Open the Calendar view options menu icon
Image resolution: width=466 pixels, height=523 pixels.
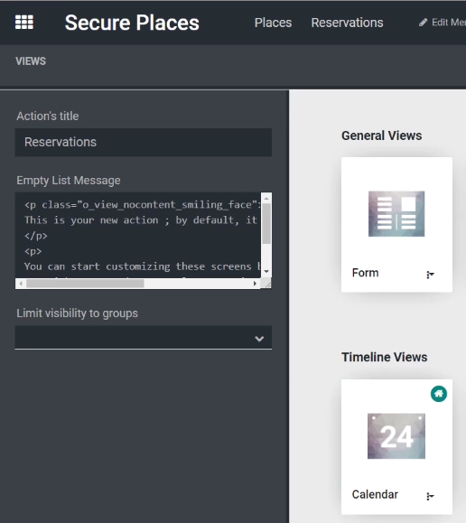coord(430,496)
